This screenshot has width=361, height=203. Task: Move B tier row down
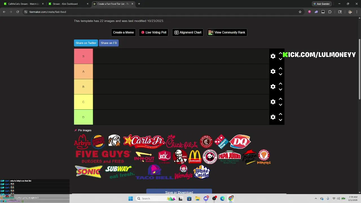pyautogui.click(x=280, y=89)
